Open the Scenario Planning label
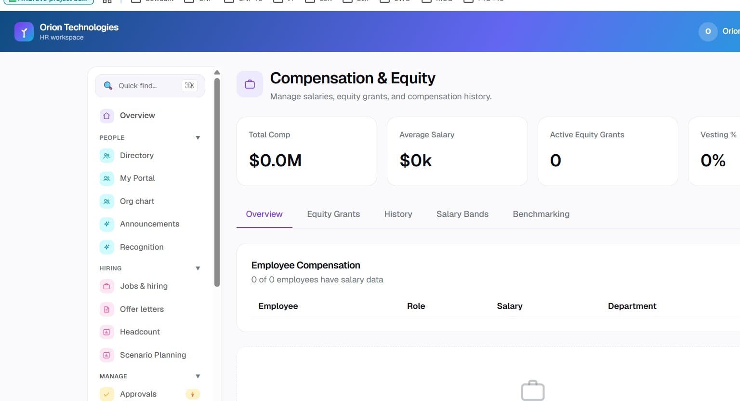Viewport: 740px width, 401px height. (153, 355)
